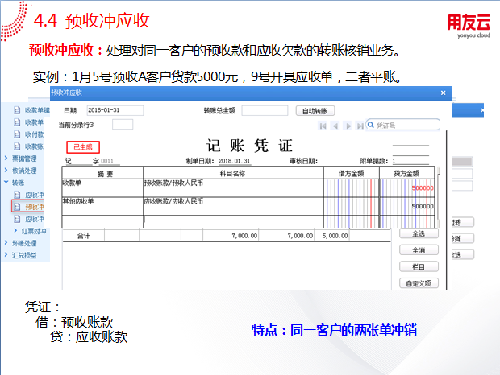Click the 5,000.00 total cell
The image size is (500, 375).
point(332,236)
